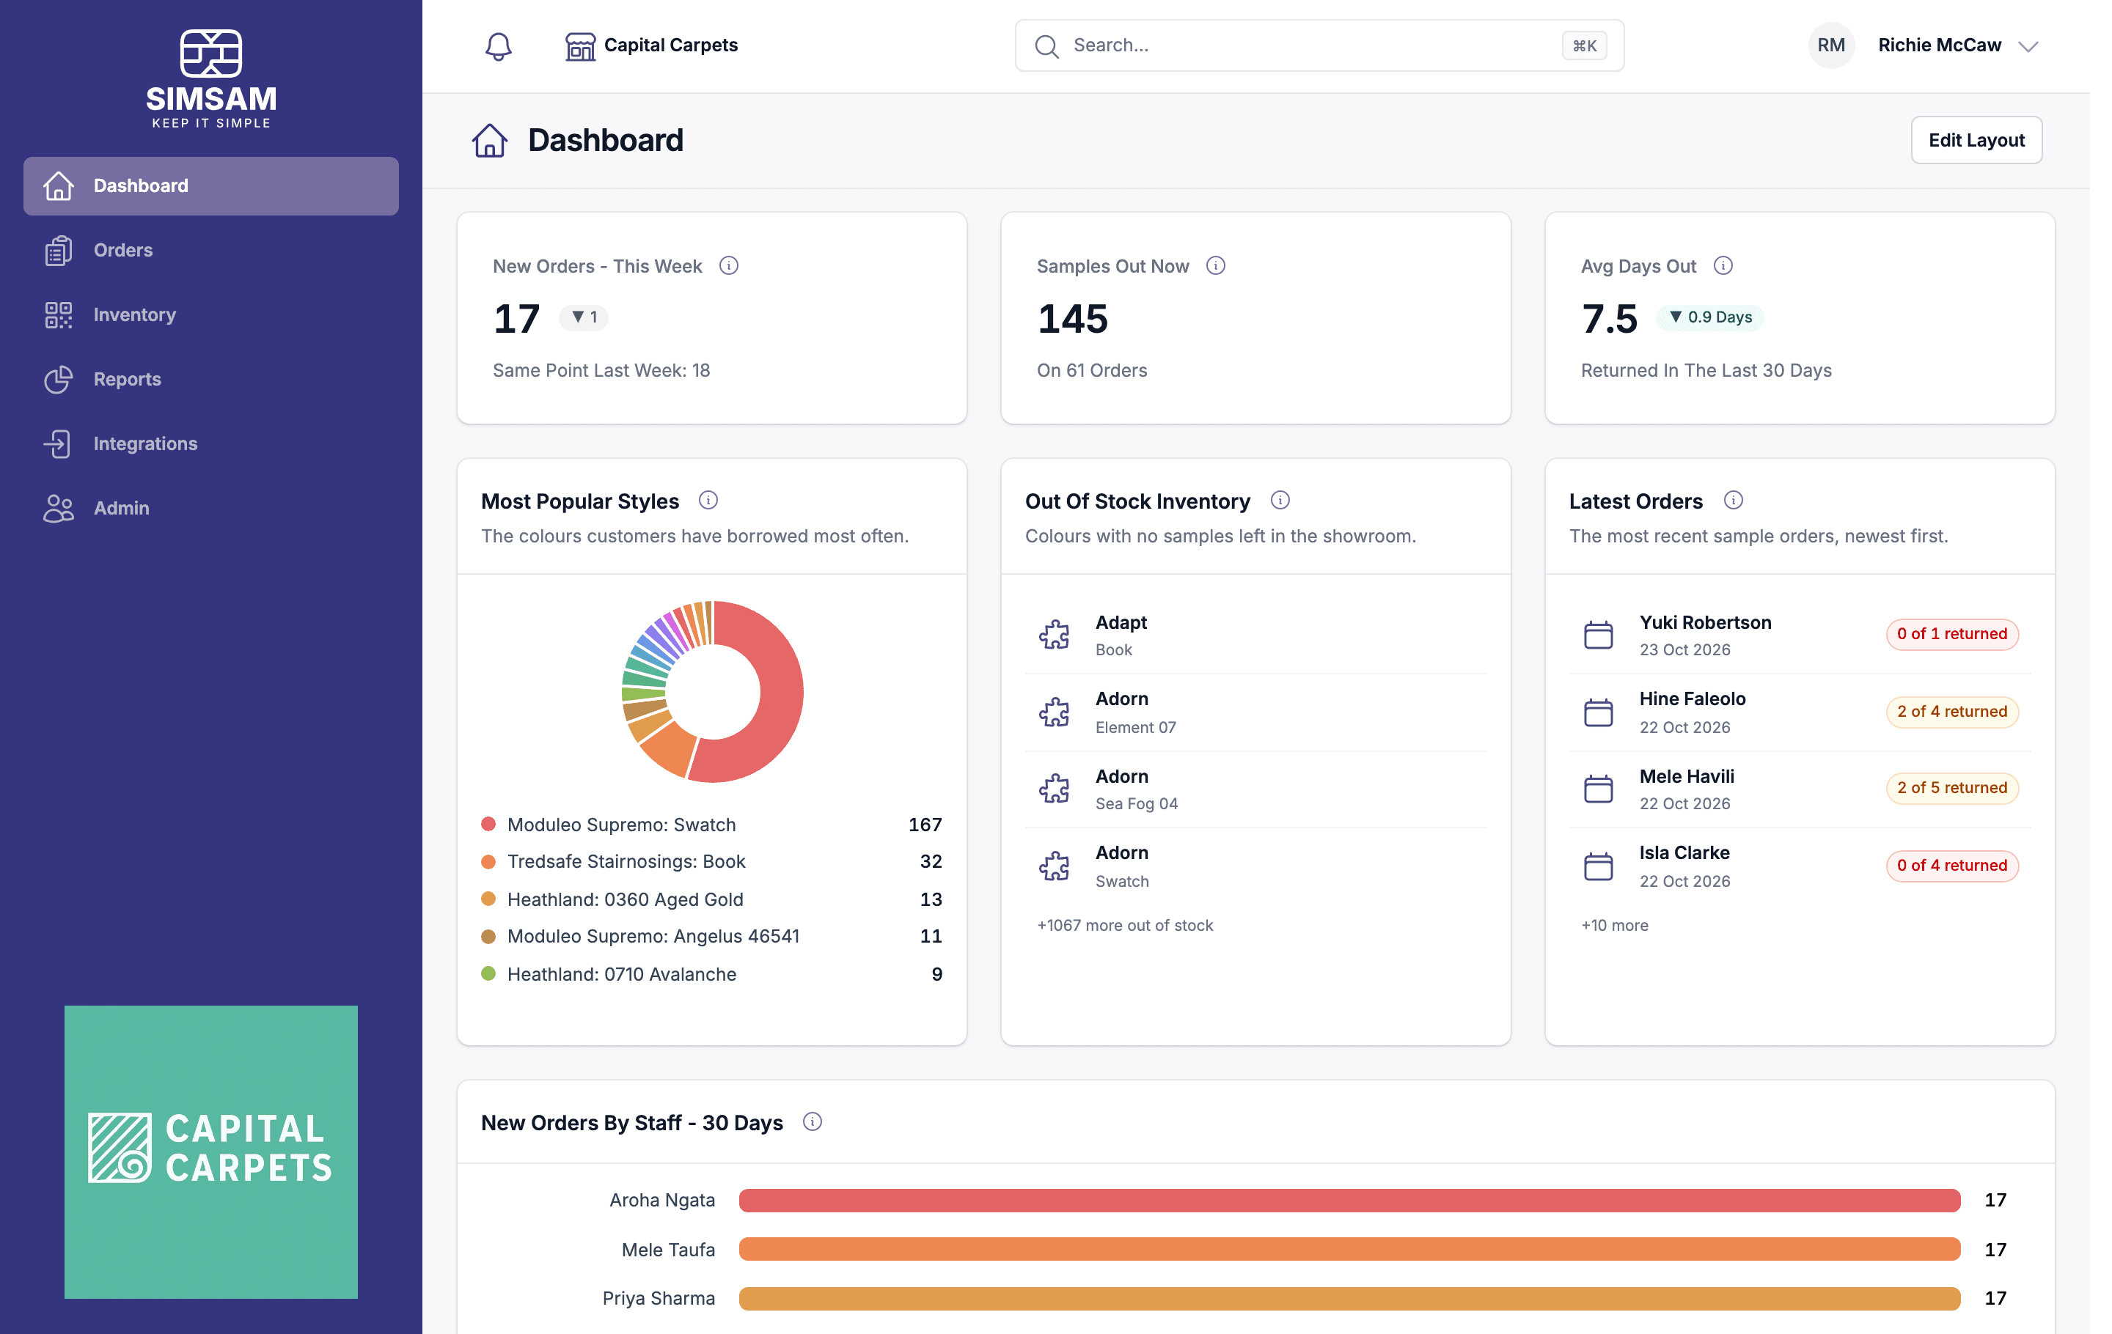Click calendar icon for Isla Clarke order
Screen dimensions: 2112x1334
pyautogui.click(x=1598, y=866)
